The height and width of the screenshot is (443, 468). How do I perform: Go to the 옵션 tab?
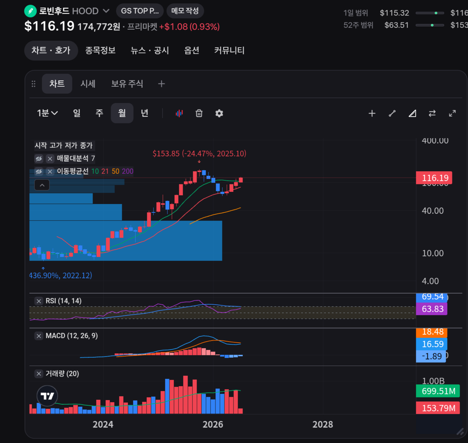click(x=192, y=50)
